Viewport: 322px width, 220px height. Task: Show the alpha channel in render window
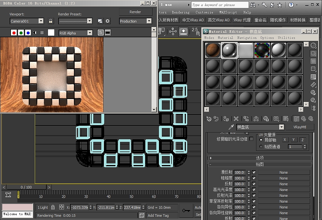[x=35, y=33]
